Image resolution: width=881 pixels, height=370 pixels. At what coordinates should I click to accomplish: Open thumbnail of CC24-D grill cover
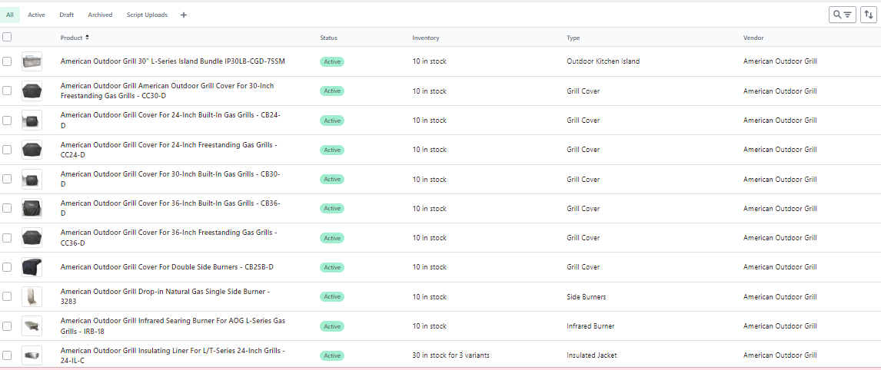(32, 150)
